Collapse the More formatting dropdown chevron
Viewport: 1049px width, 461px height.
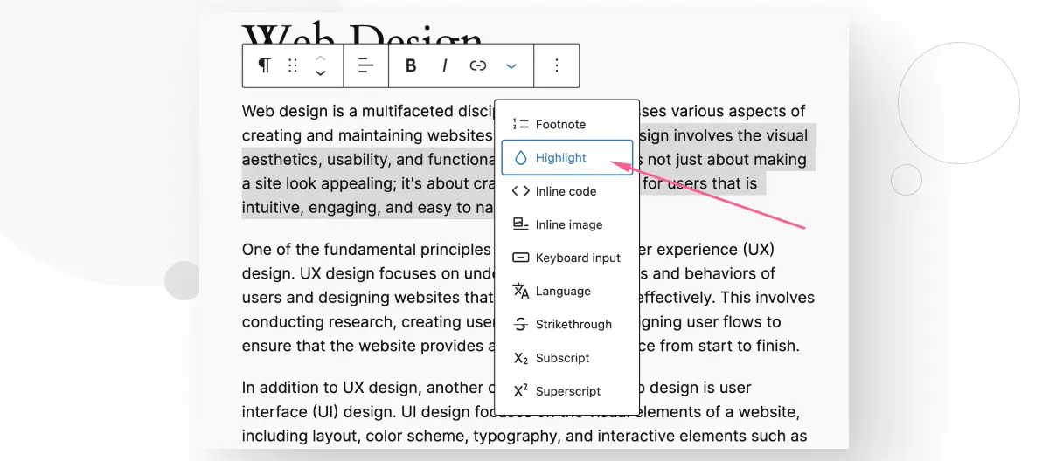pyautogui.click(x=511, y=65)
